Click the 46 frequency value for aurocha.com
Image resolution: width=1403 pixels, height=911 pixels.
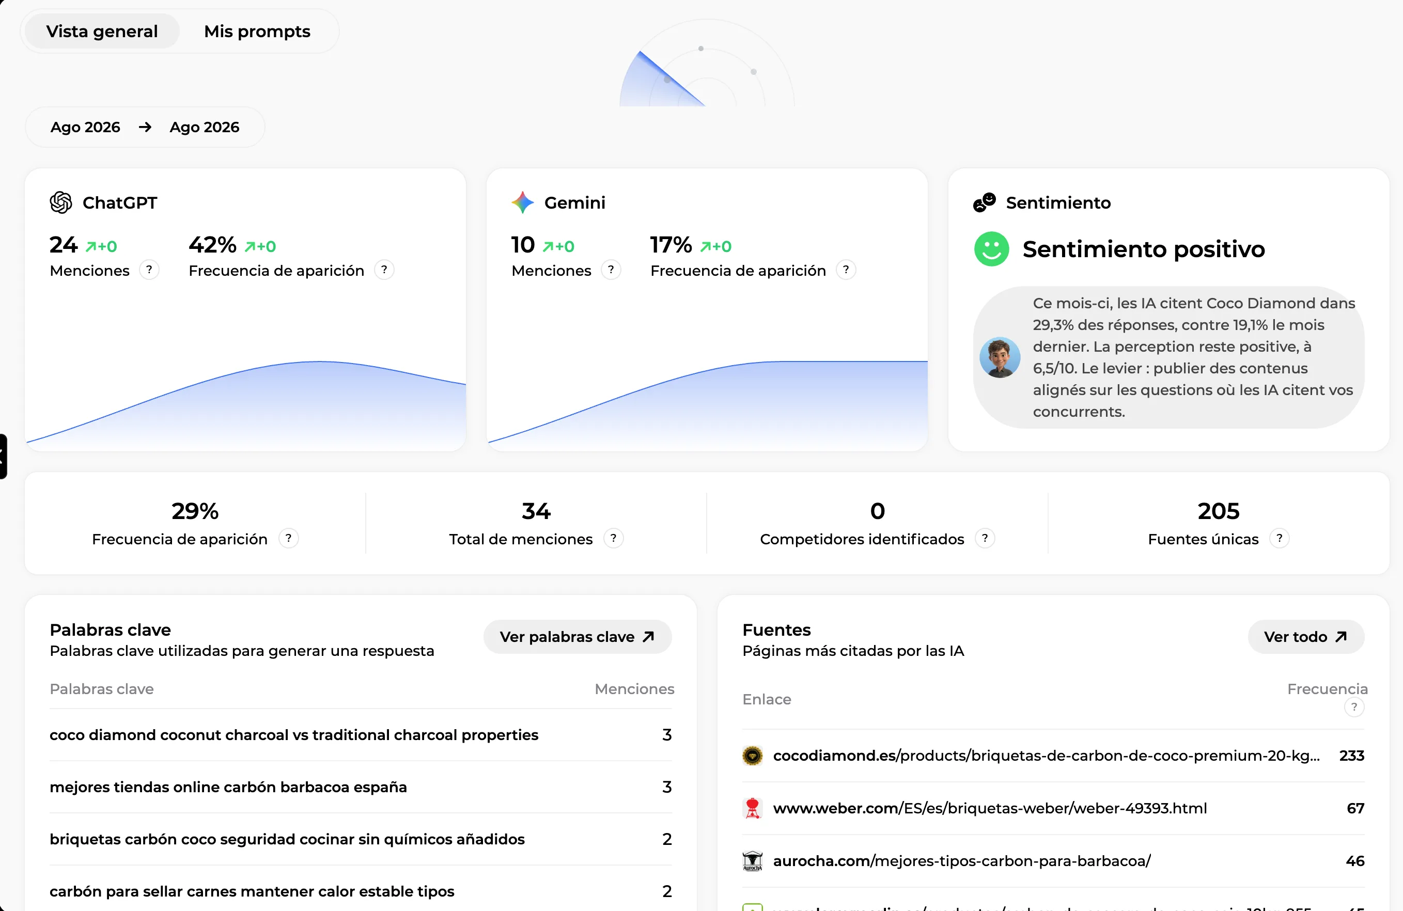[1355, 861]
